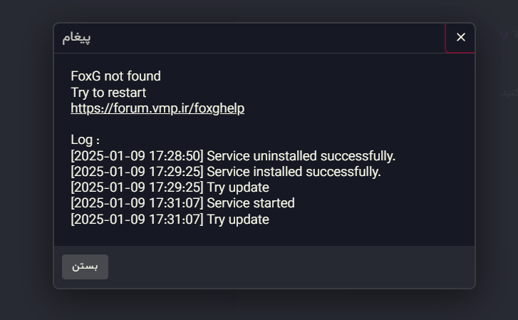Open the forum.vmp.ir/foxghelp link

point(157,108)
